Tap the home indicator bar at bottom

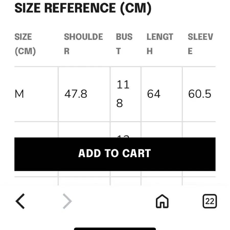(115, 228)
